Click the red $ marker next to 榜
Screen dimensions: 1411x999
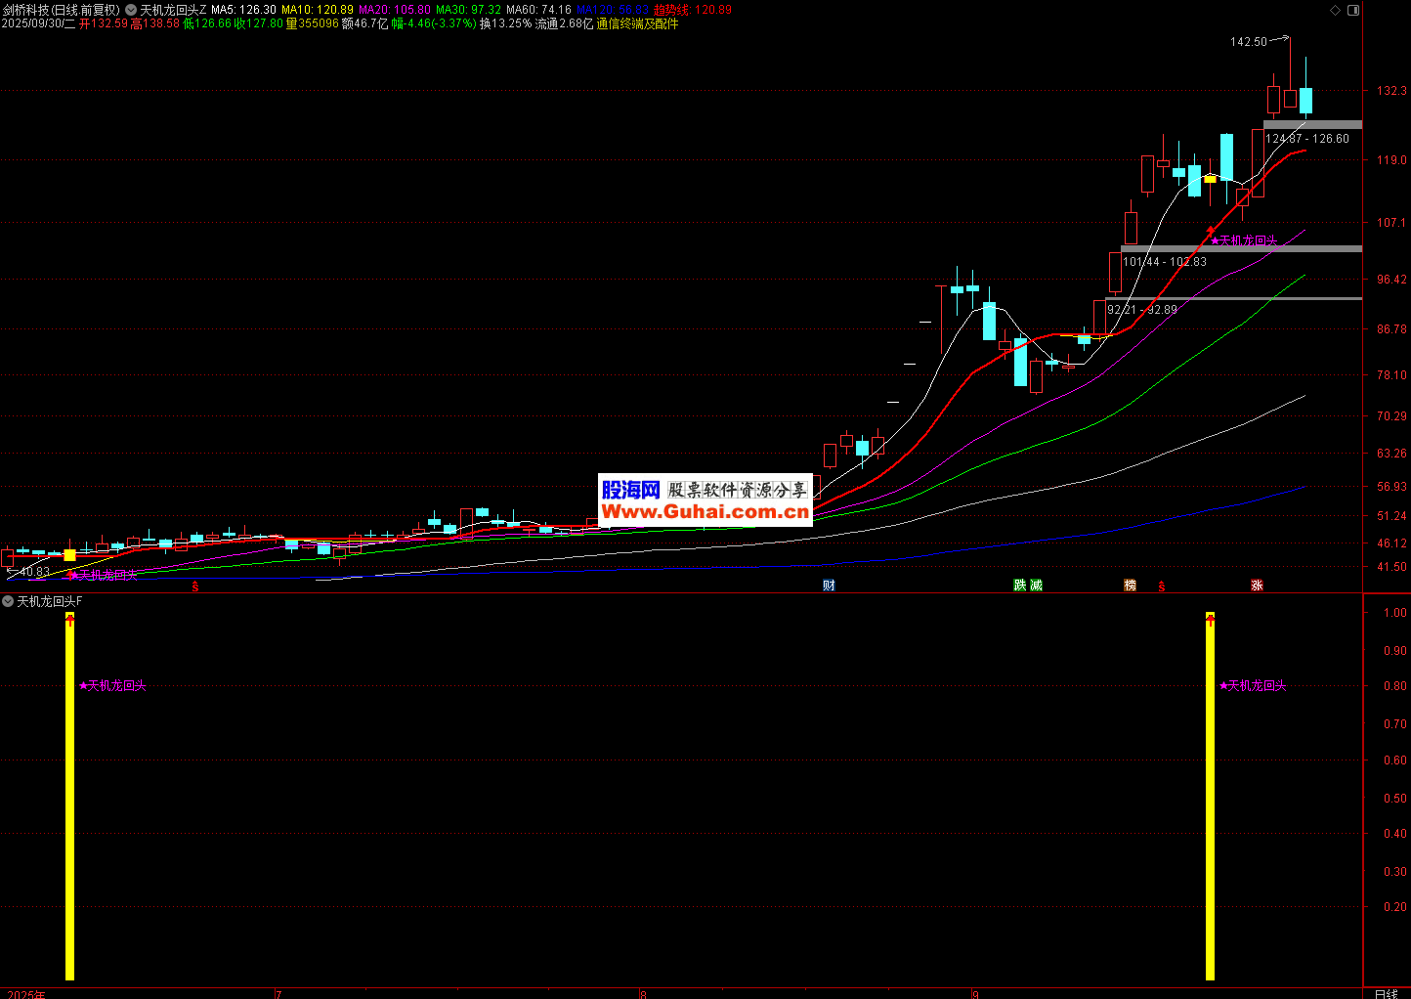(x=1161, y=586)
